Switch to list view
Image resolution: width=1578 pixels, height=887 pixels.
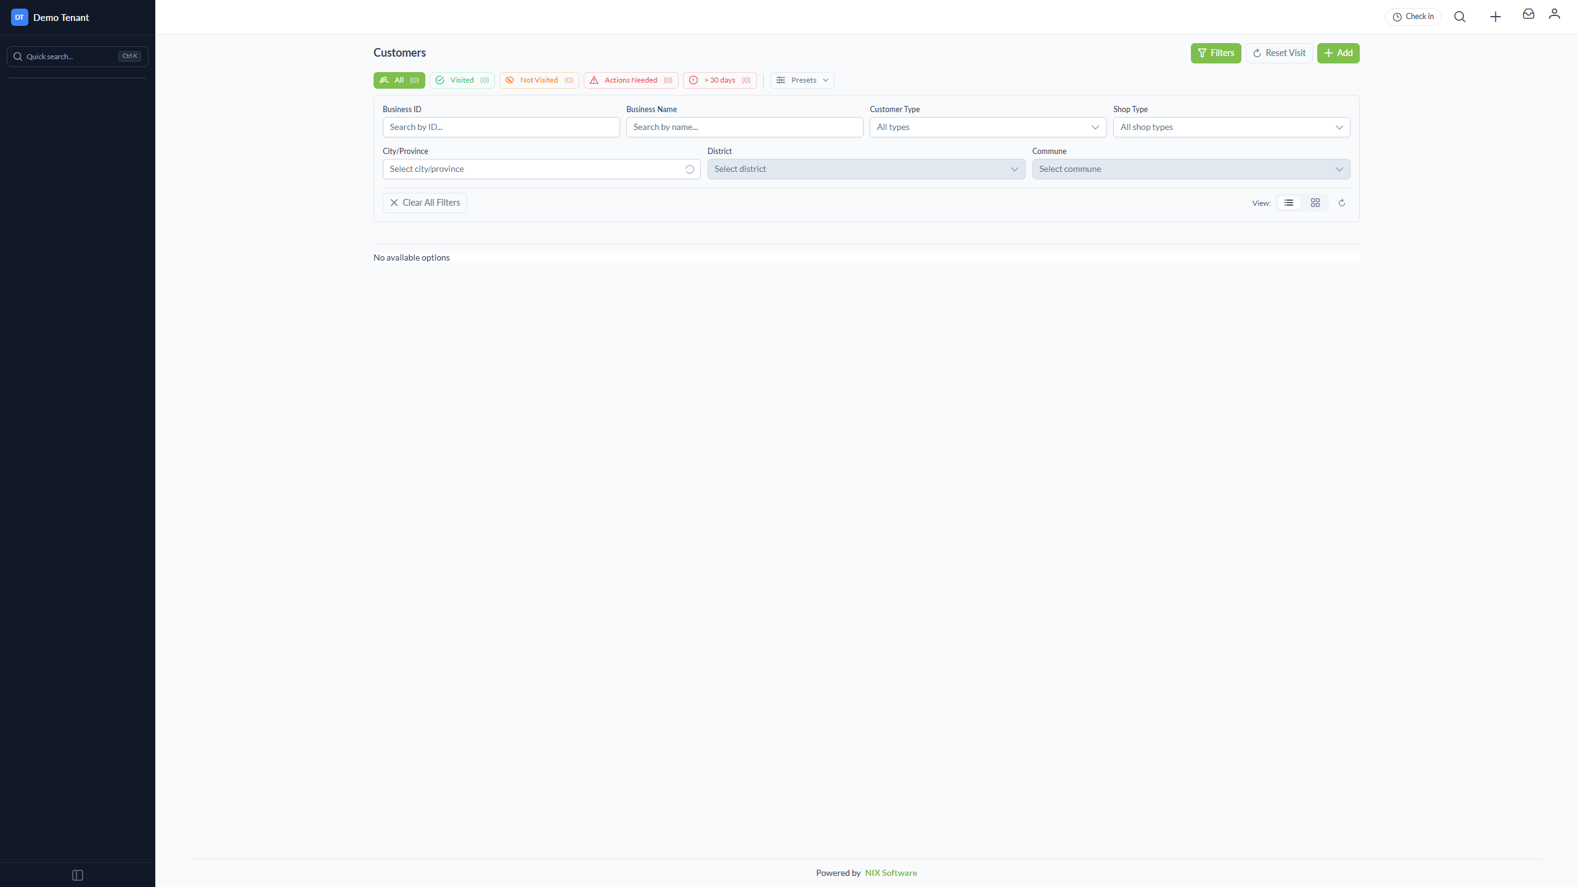[x=1289, y=203]
